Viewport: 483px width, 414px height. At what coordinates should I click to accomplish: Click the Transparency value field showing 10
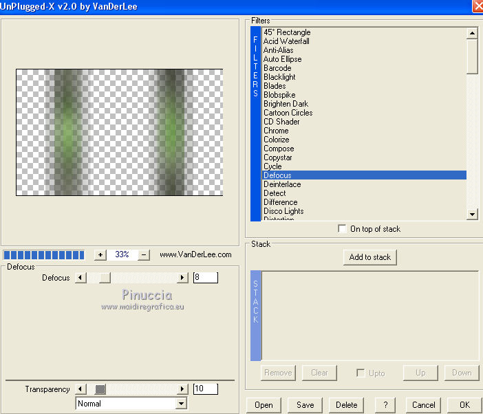click(206, 389)
